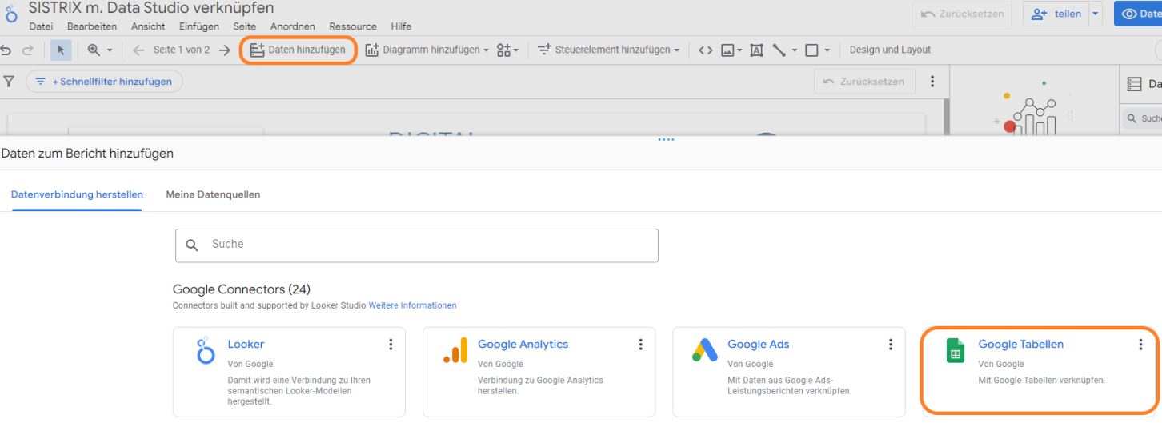Open Looker card three-dot menu

coord(391,345)
